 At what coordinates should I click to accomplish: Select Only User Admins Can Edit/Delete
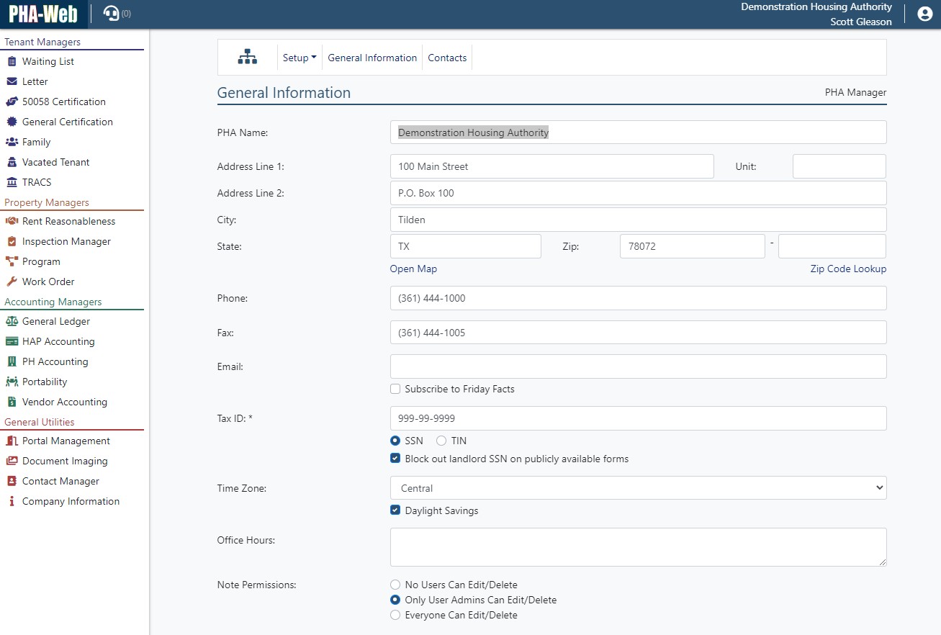click(395, 600)
